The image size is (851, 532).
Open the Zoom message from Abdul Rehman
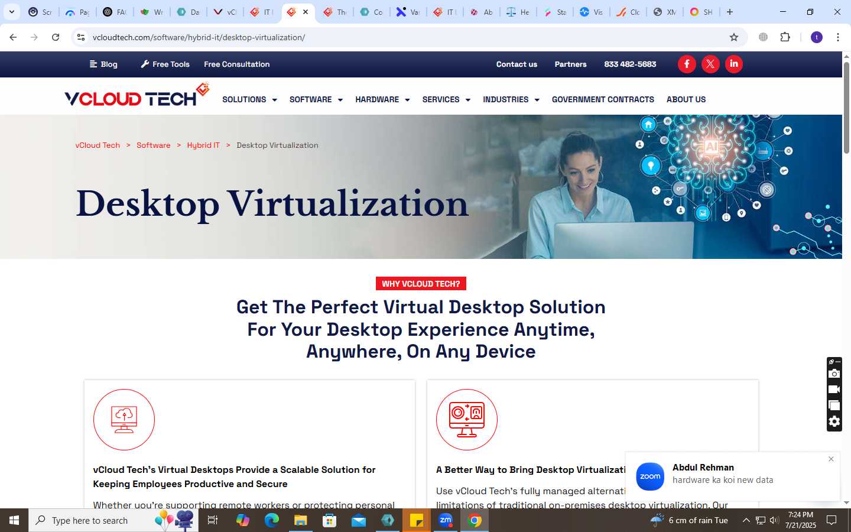coord(732,476)
